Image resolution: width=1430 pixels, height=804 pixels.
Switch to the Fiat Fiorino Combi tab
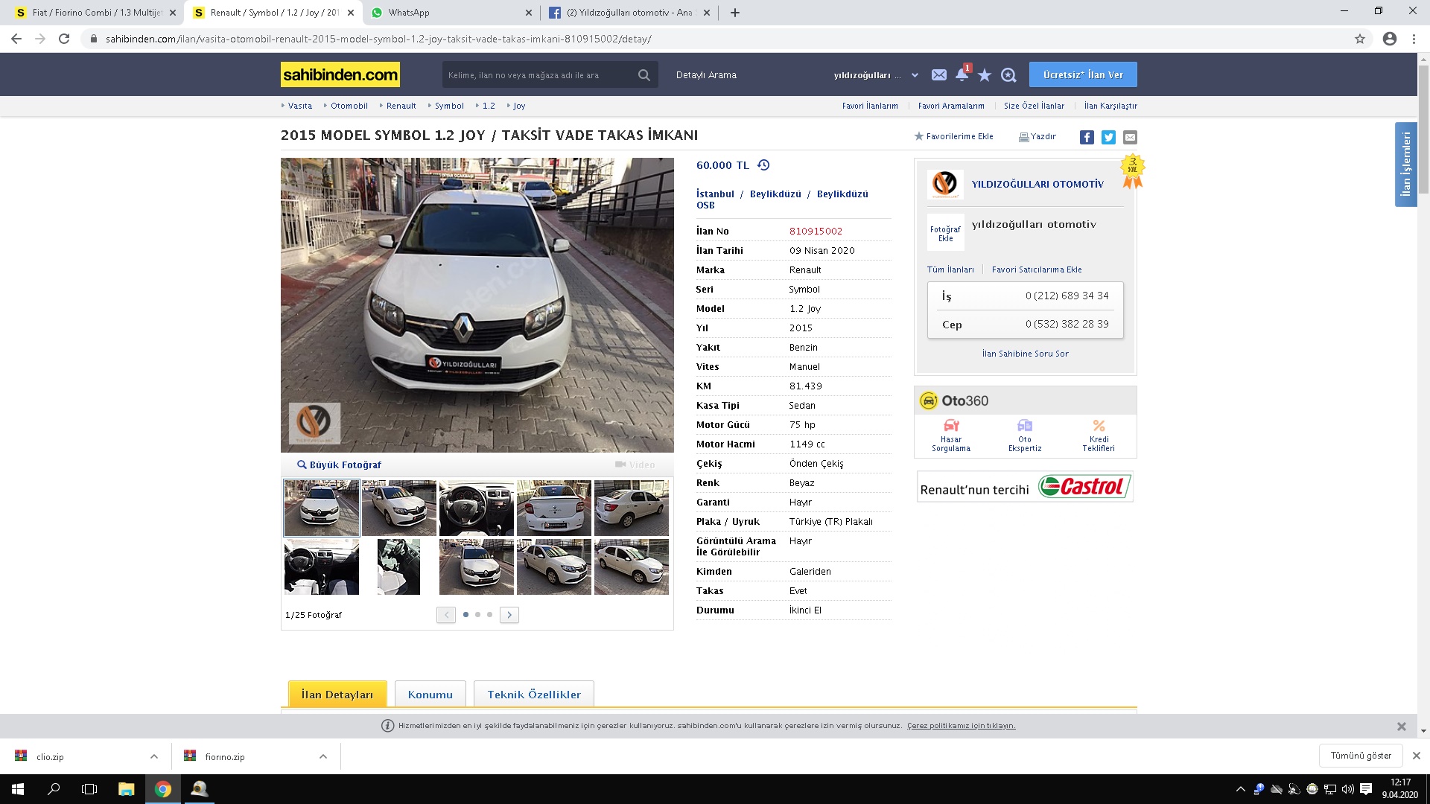coord(97,13)
